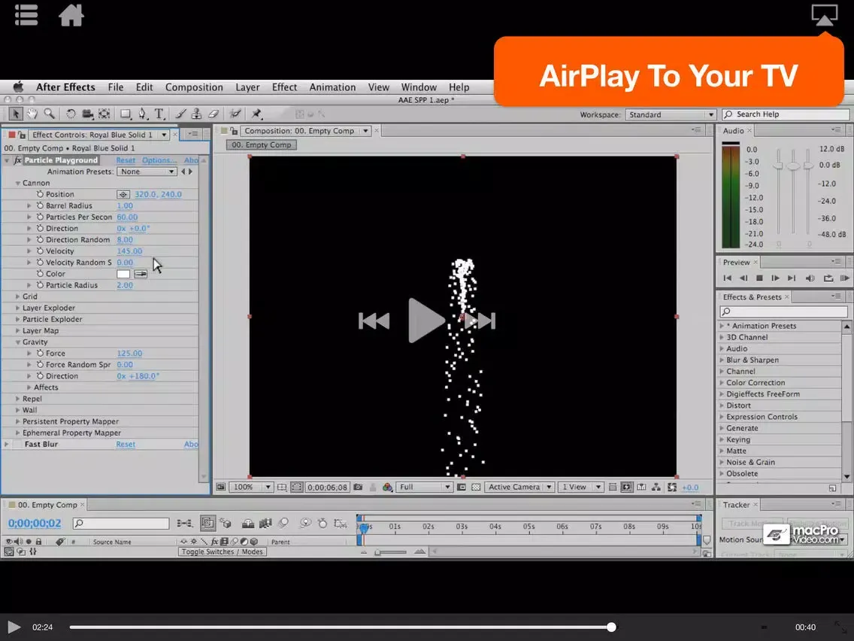The width and height of the screenshot is (854, 641).
Task: Select the Horizontal Type tool
Action: point(159,114)
